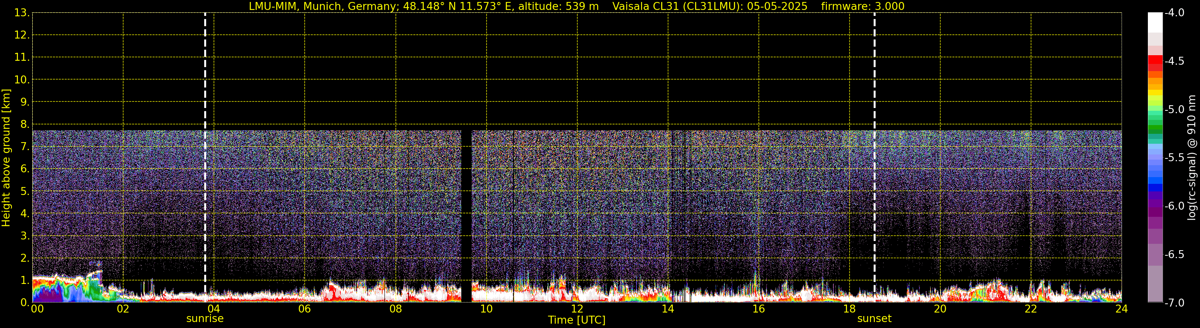
Task: Select the 06 hour tick label on the time axis
Action: click(304, 309)
